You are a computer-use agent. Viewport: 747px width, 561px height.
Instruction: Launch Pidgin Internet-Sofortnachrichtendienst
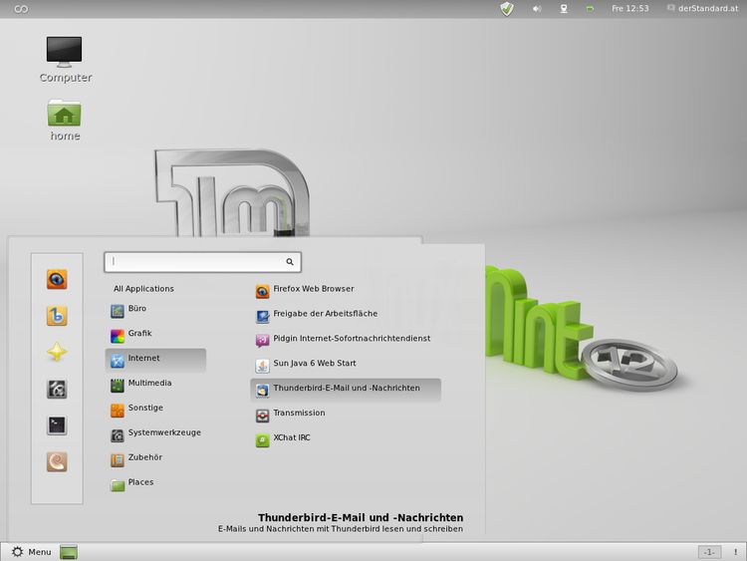click(x=351, y=339)
